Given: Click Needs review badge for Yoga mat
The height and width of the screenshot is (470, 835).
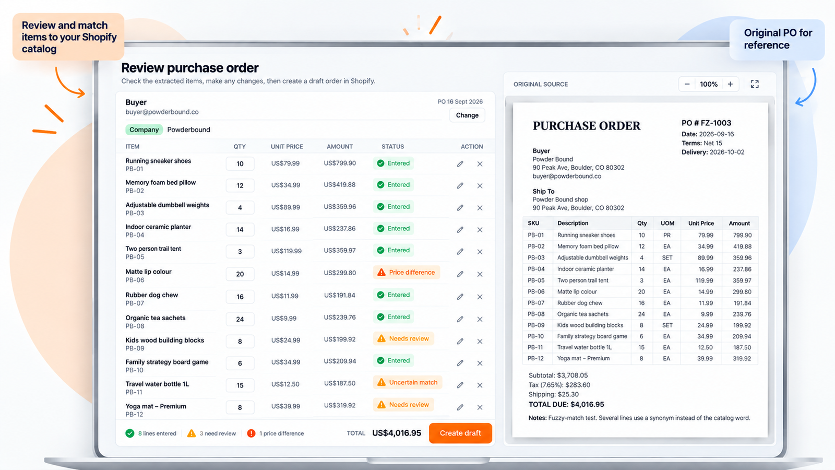Looking at the screenshot, I should [x=403, y=405].
